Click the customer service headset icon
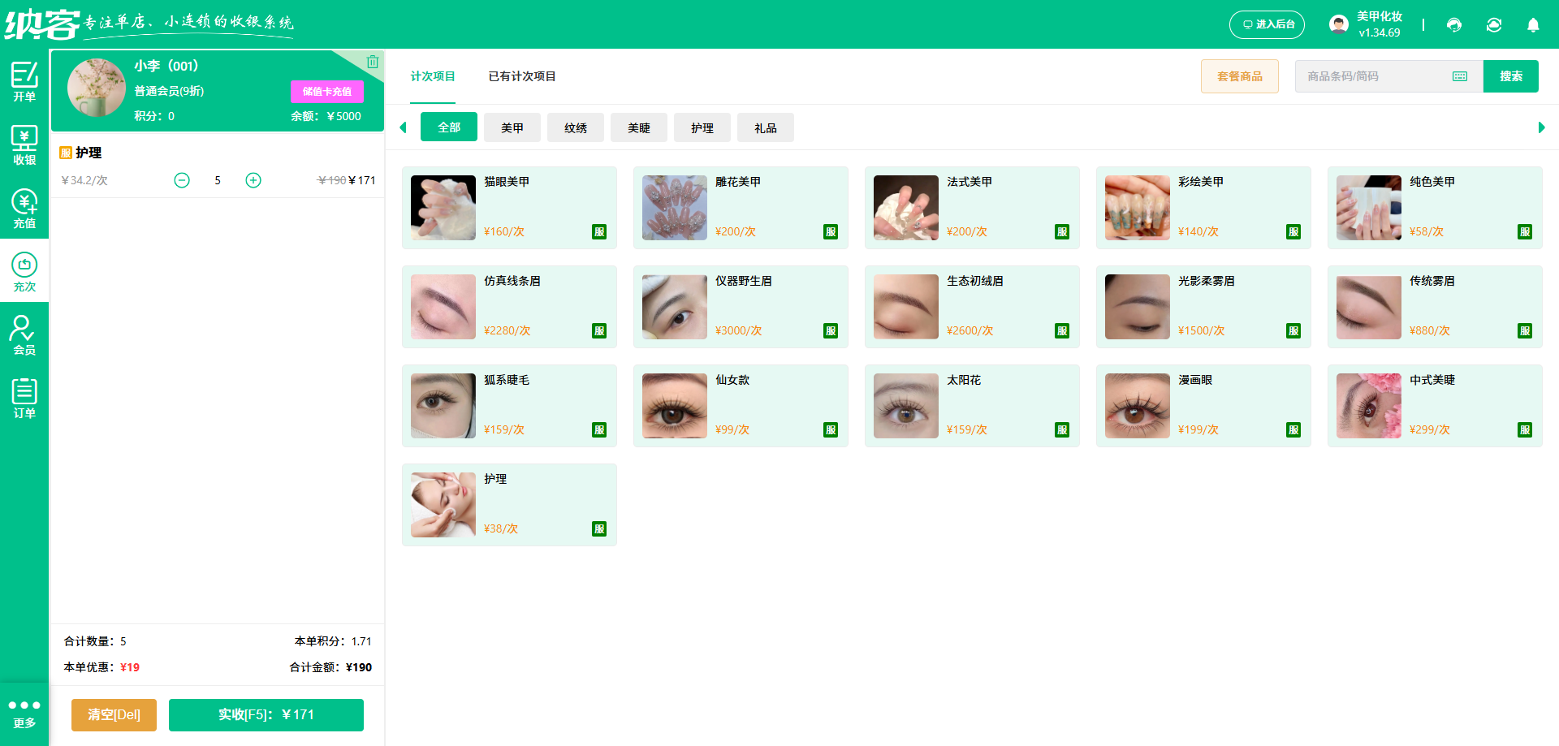The width and height of the screenshot is (1559, 746). click(1454, 24)
